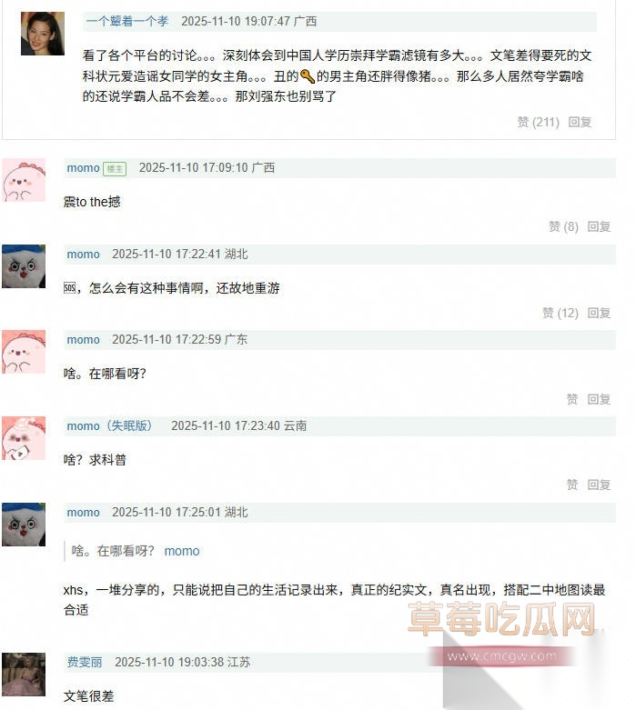The height and width of the screenshot is (710, 636).
Task: Open the pink dinosaur avatar of 楼主 momo
Action: [x=24, y=180]
